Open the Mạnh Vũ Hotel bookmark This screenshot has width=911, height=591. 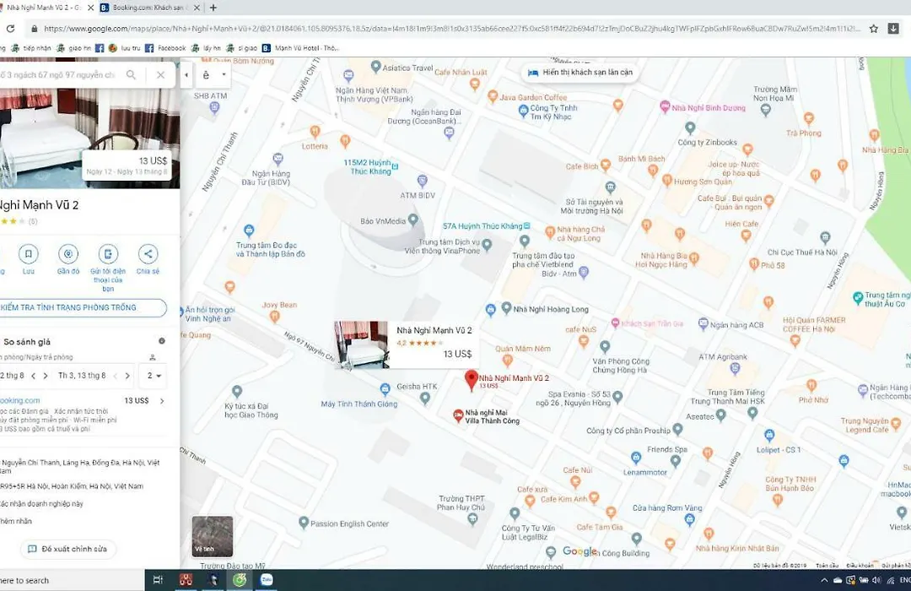coord(300,48)
